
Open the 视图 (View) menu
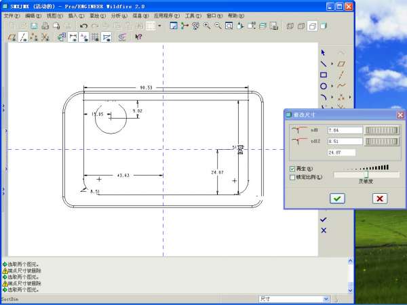(55, 16)
